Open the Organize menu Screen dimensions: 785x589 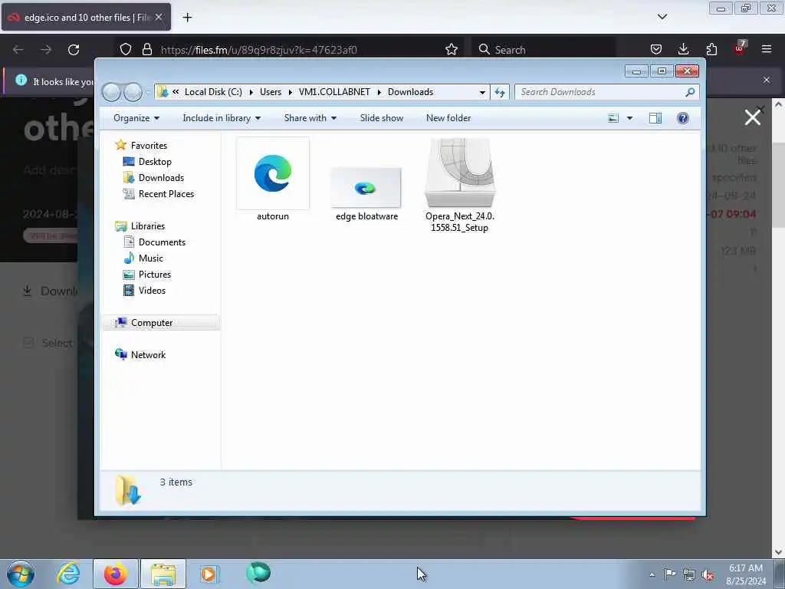click(136, 118)
